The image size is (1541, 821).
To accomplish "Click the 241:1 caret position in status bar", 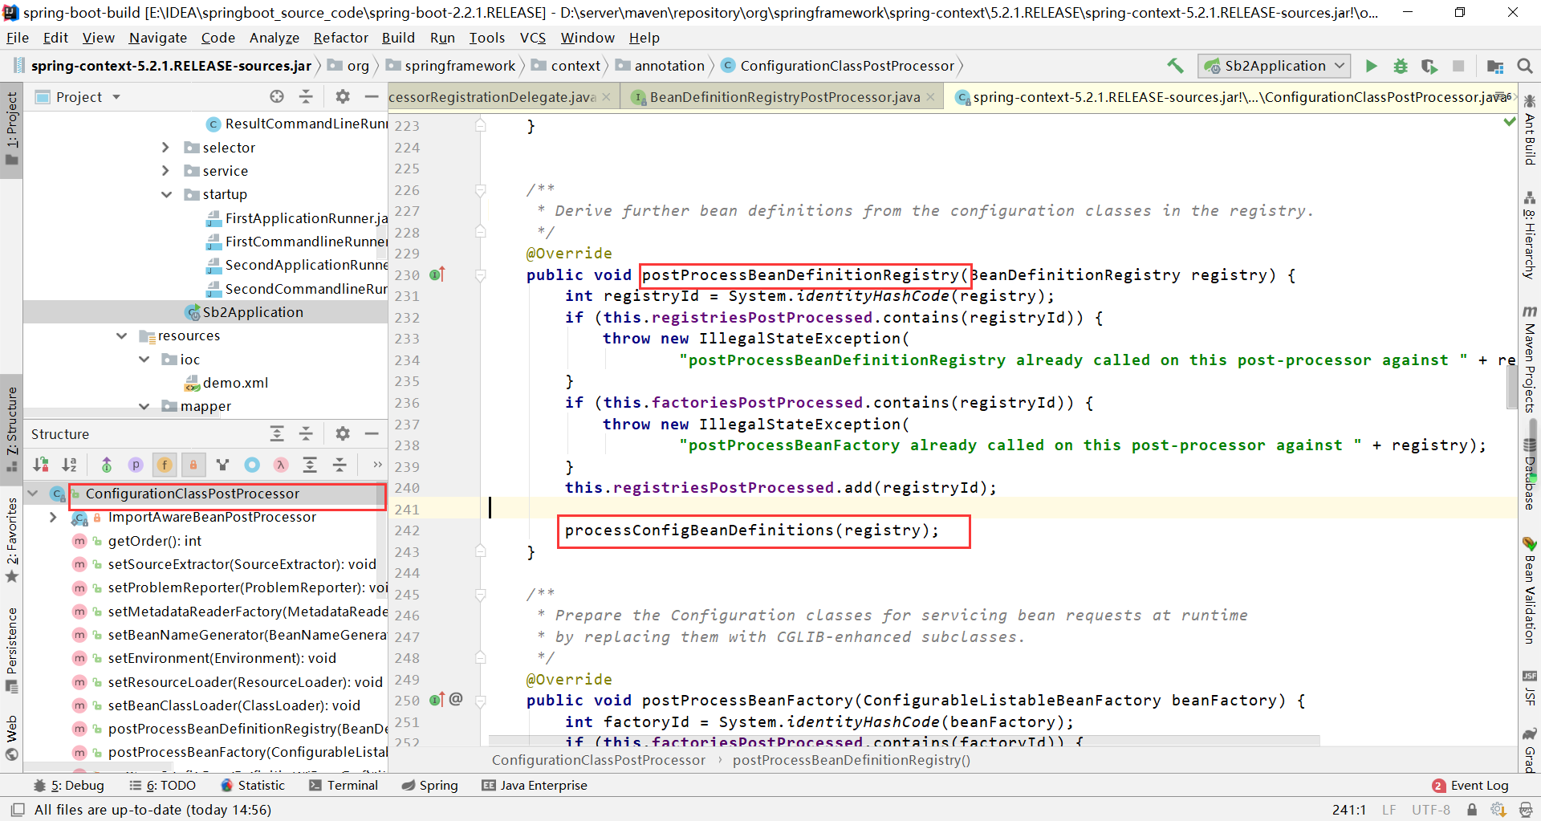I will click(1348, 810).
